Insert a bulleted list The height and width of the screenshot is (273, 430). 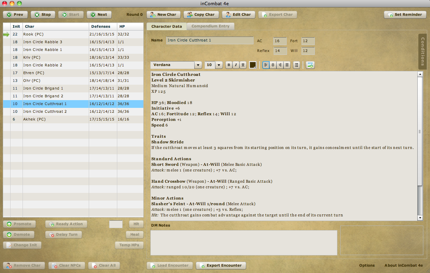click(297, 65)
